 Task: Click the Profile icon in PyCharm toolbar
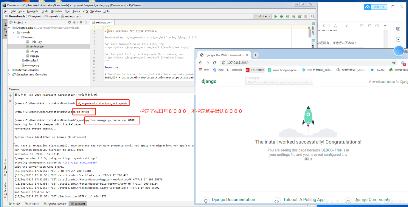tap(294, 16)
